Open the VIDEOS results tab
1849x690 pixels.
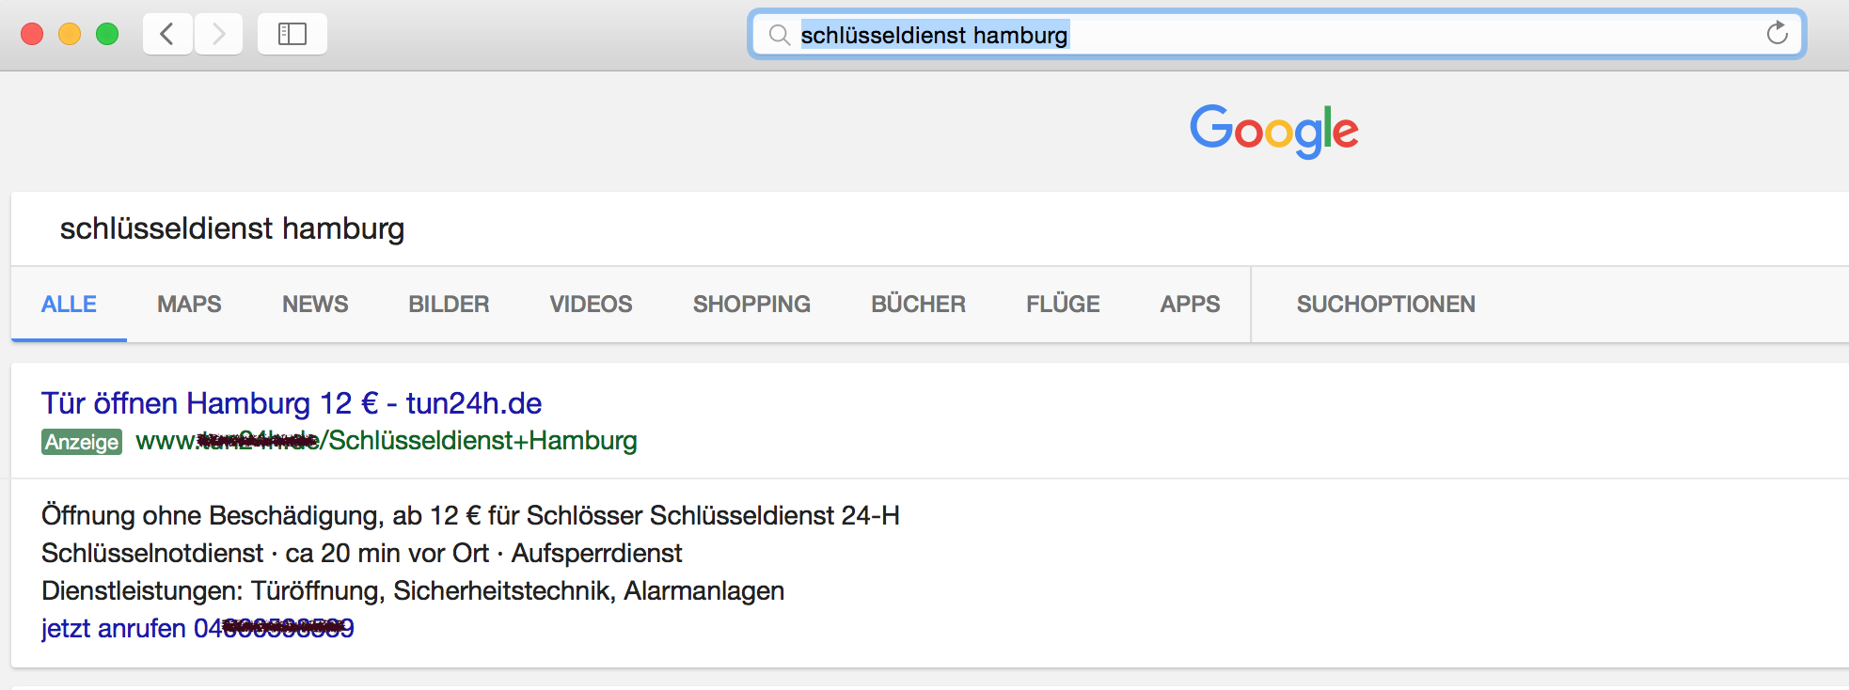point(590,304)
